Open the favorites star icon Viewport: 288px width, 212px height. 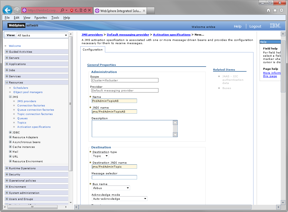click(275, 10)
